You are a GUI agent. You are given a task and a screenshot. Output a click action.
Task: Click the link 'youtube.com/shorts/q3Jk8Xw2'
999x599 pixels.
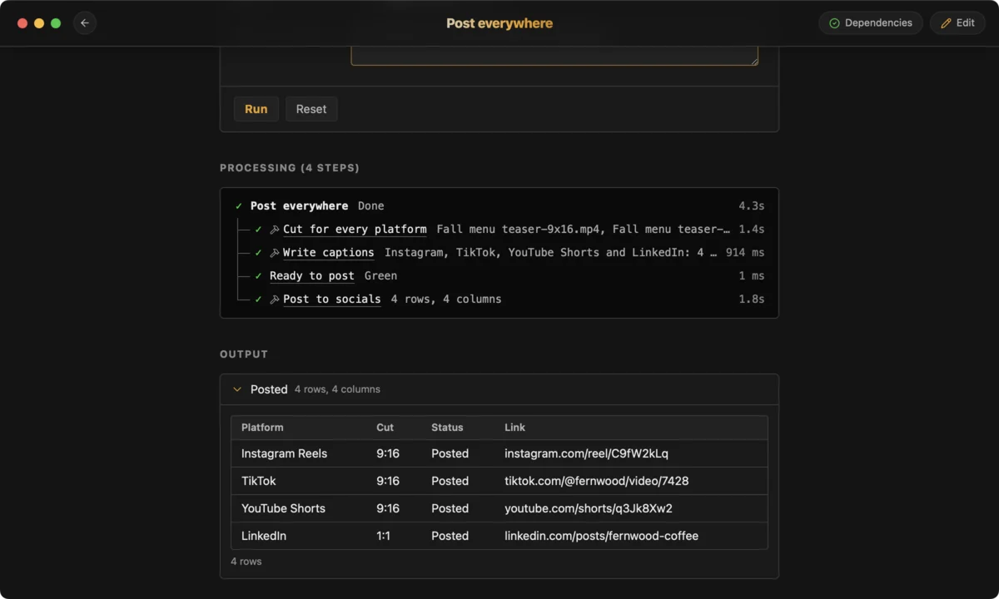[x=588, y=508]
